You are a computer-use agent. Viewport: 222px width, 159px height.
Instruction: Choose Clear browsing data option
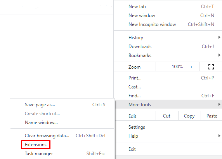click(x=62, y=136)
